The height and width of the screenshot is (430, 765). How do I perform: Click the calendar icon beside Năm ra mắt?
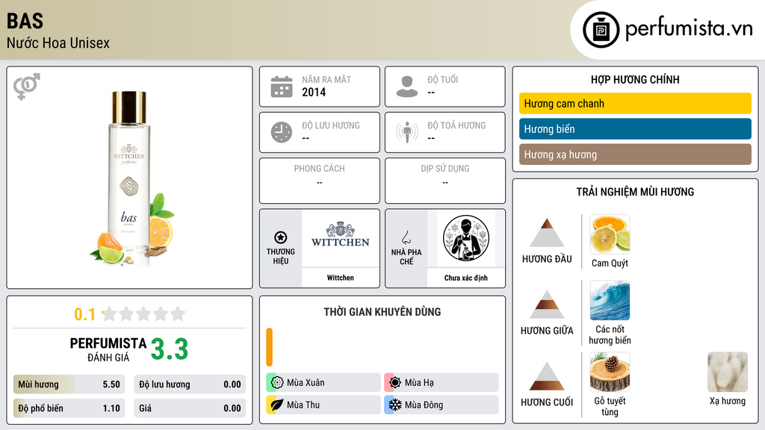tap(282, 87)
